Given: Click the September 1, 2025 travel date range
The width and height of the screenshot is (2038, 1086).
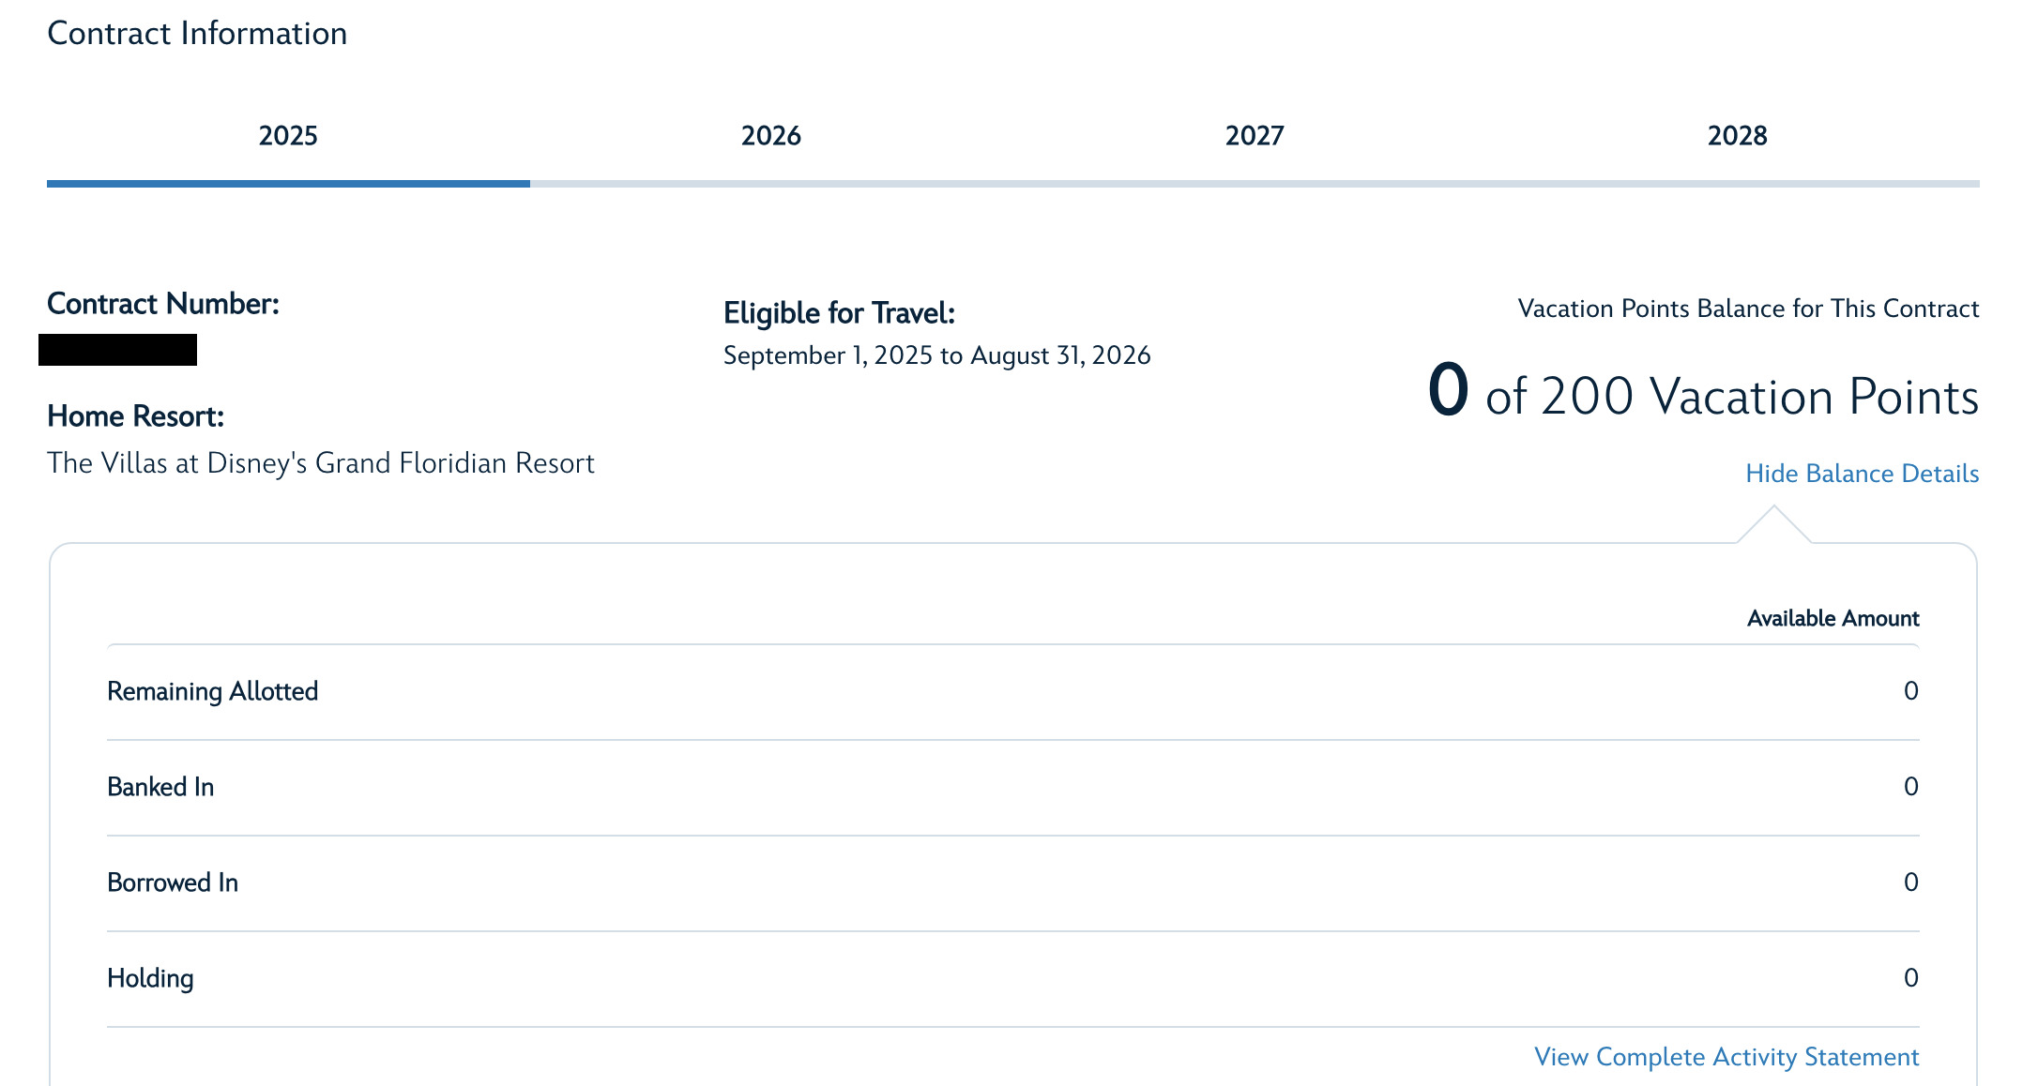Looking at the screenshot, I should [x=936, y=355].
